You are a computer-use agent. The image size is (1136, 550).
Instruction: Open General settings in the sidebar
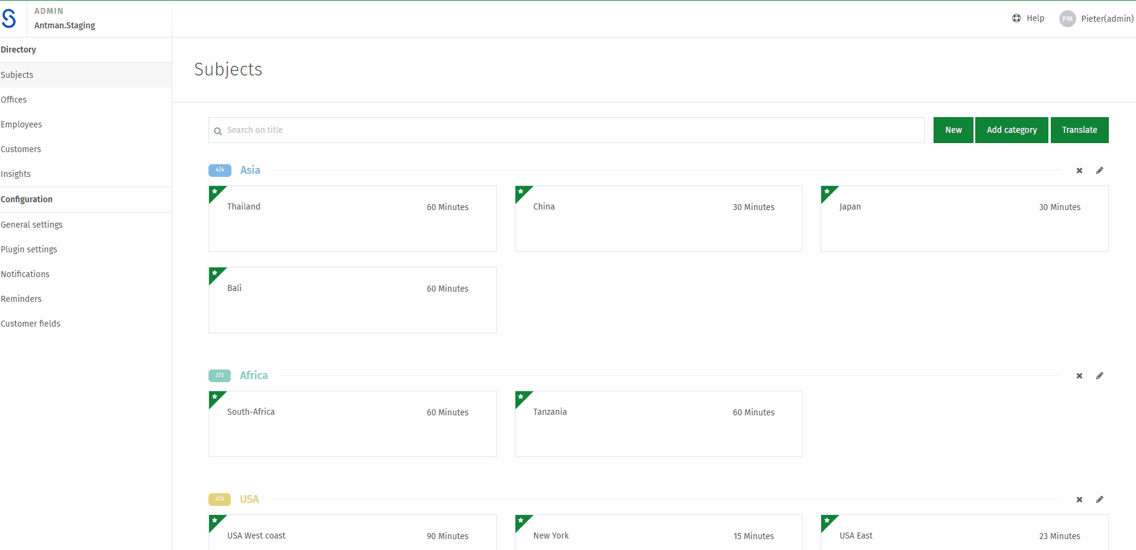tap(86, 225)
